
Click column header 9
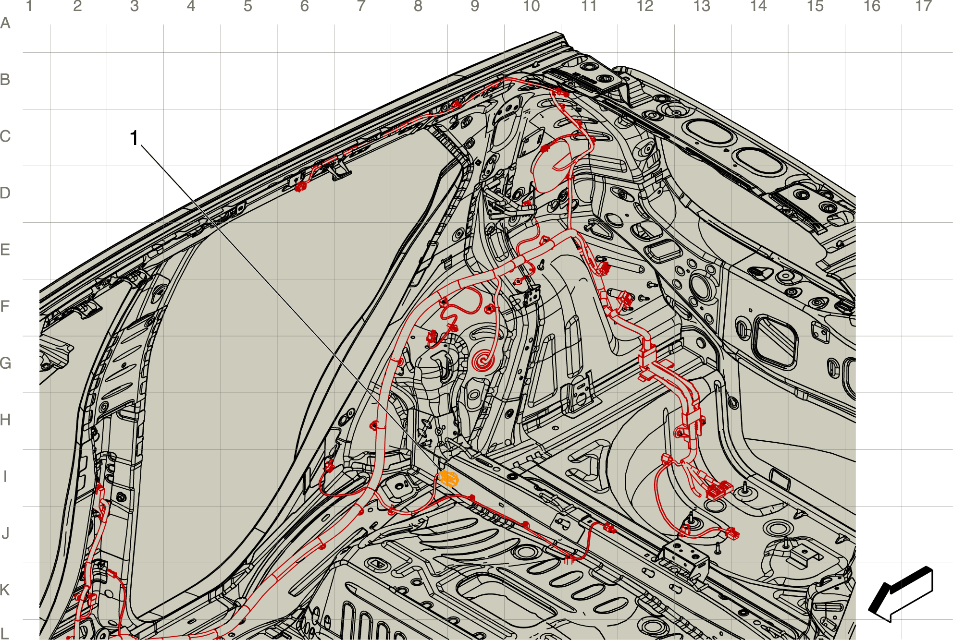(x=475, y=6)
